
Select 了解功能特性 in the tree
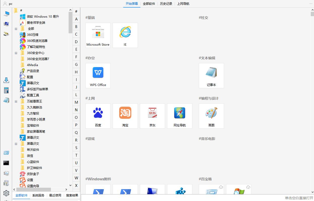pos(36,47)
